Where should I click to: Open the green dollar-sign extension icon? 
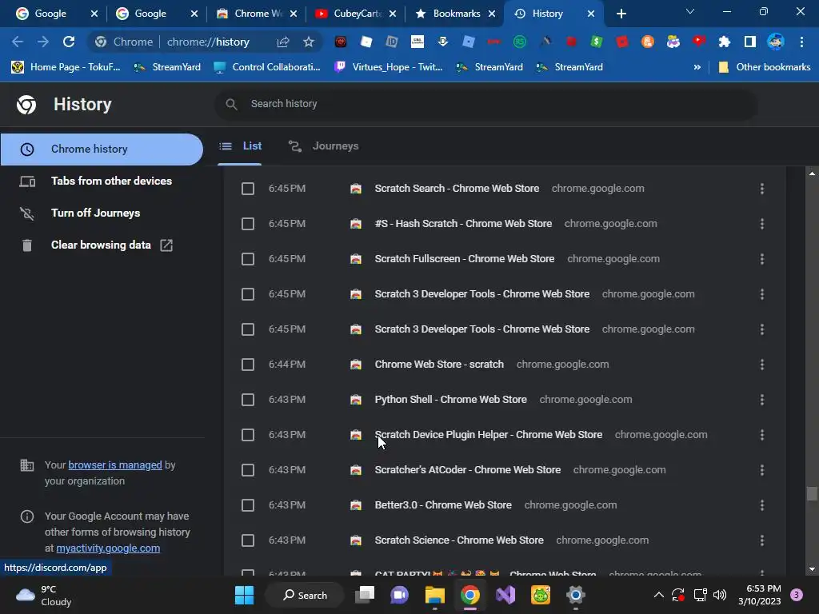coord(596,42)
